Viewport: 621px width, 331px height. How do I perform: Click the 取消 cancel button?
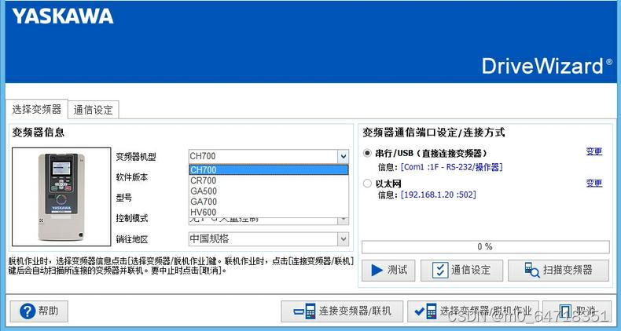[x=577, y=311]
